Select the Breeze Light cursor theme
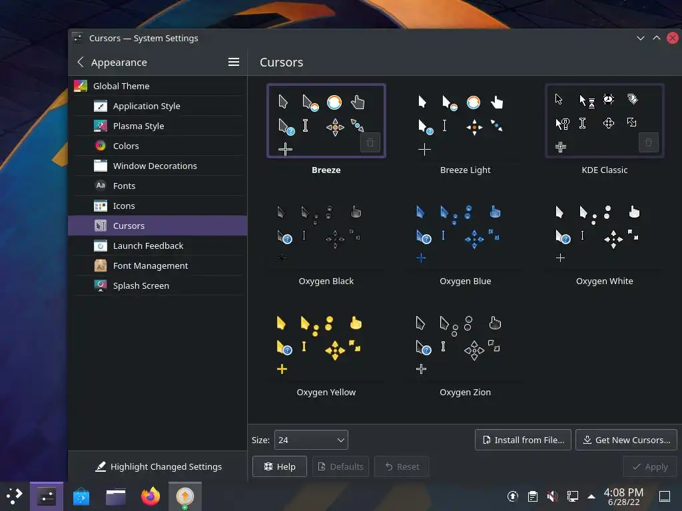Screen dimensions: 682x511 [465, 122]
